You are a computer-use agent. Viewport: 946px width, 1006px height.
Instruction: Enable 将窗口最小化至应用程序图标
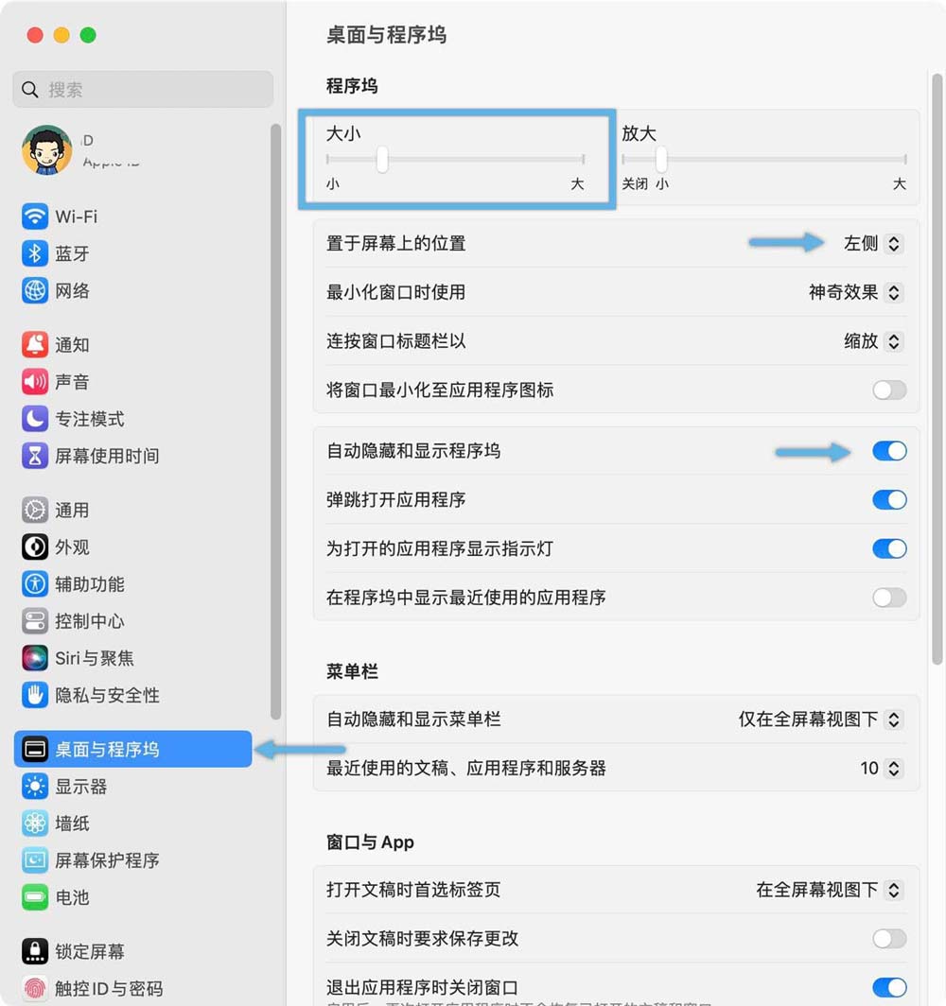(887, 390)
